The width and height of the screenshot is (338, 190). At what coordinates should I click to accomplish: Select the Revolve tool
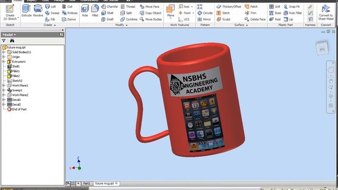pyautogui.click(x=38, y=11)
